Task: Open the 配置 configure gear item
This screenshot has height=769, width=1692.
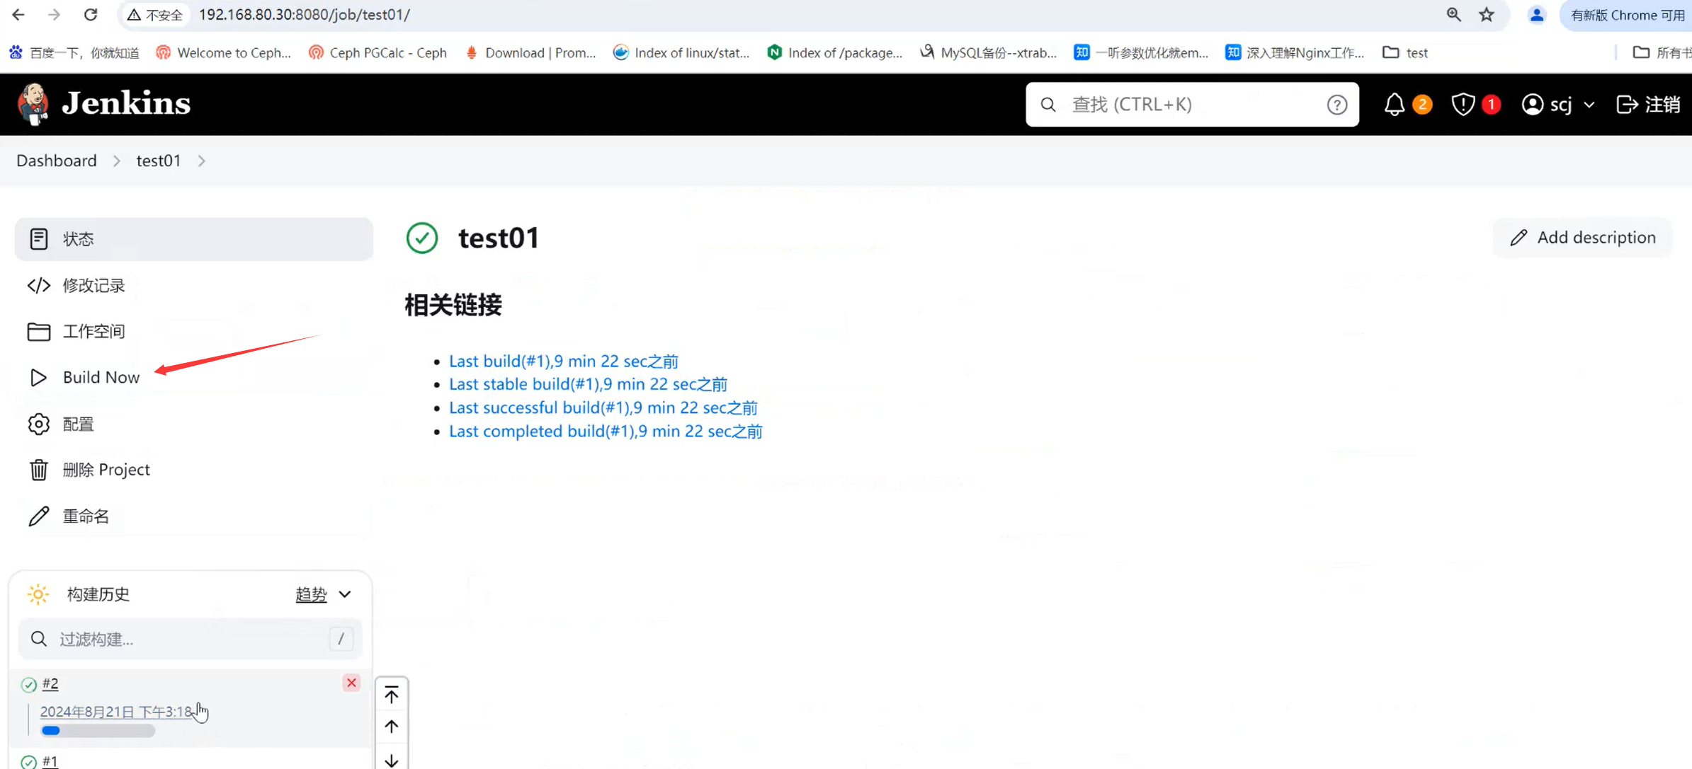Action: tap(78, 424)
